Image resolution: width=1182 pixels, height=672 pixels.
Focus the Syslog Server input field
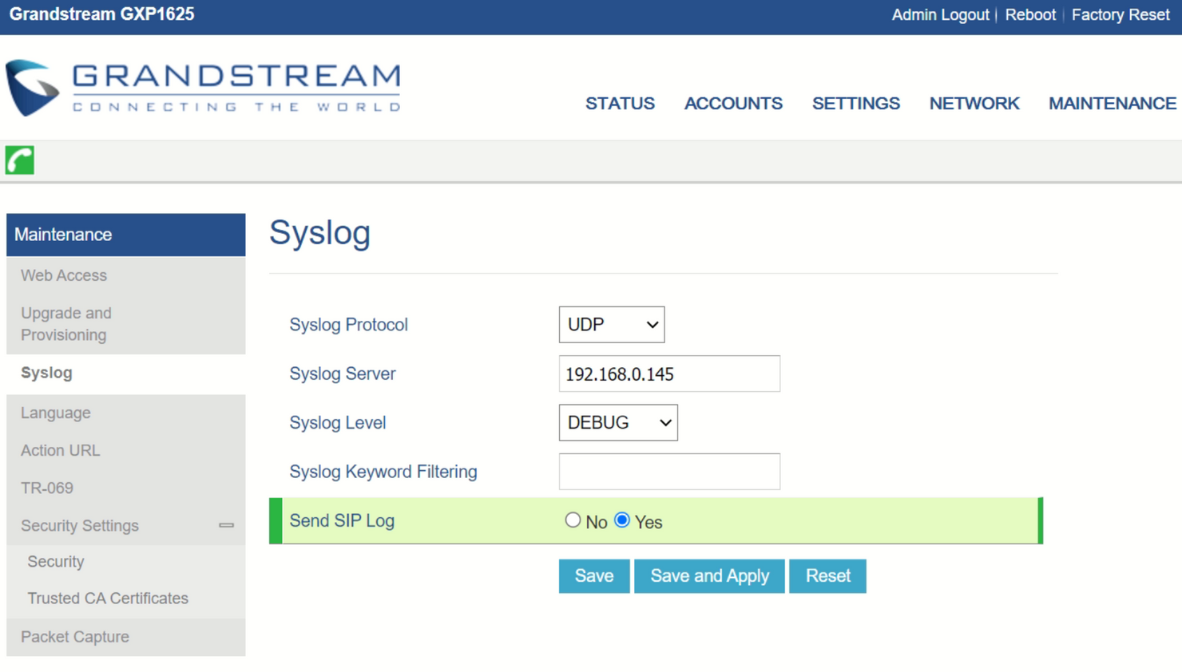pos(669,374)
